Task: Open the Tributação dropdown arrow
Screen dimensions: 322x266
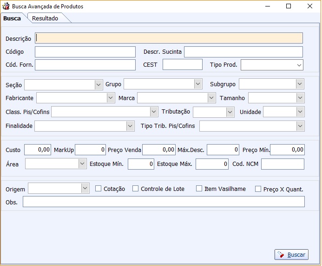Action: (x=230, y=112)
